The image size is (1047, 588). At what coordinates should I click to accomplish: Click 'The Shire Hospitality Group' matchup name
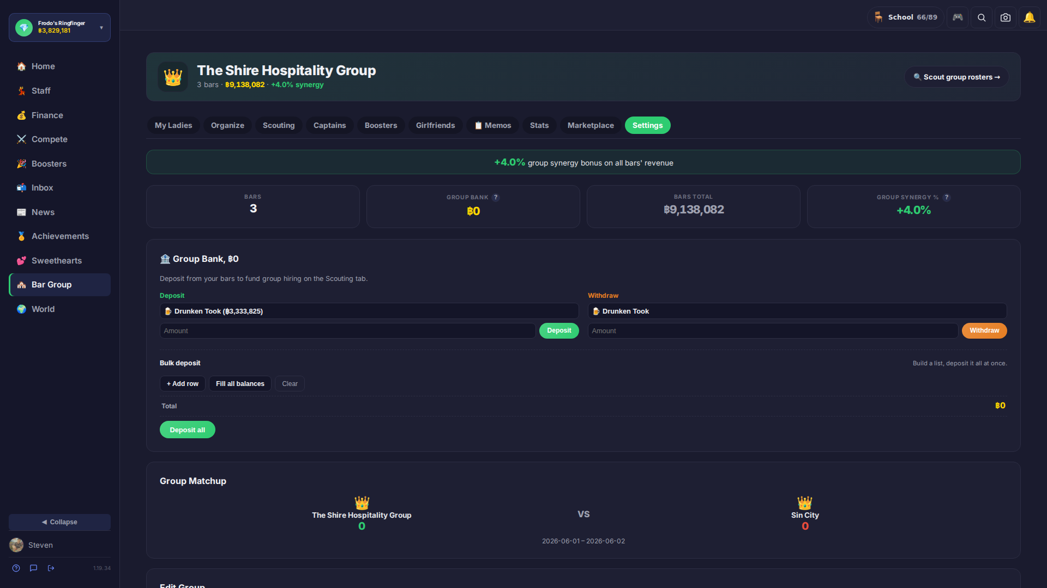362,515
